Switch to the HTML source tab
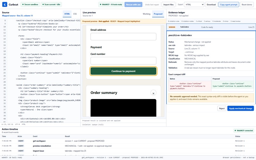Image resolution: width=256 pixels, height=160 pixels. pos(67,14)
